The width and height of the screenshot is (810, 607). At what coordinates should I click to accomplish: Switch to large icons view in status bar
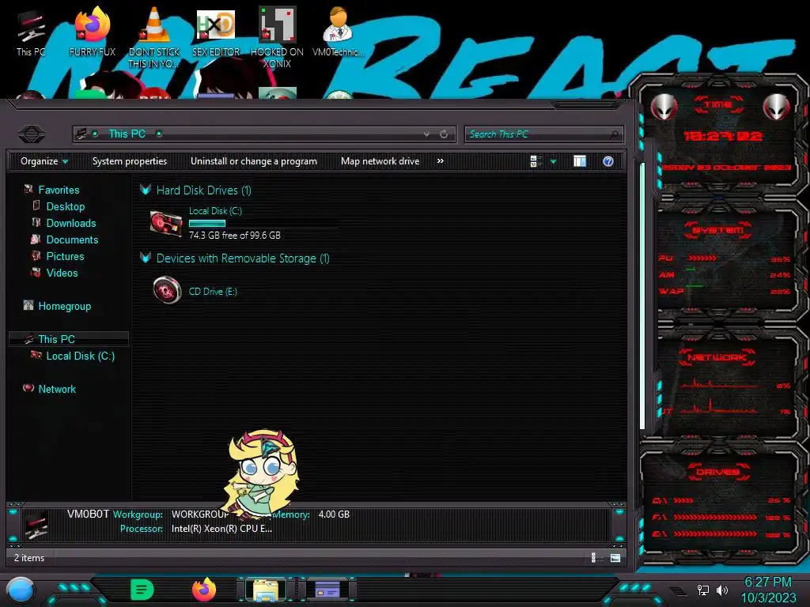(615, 557)
